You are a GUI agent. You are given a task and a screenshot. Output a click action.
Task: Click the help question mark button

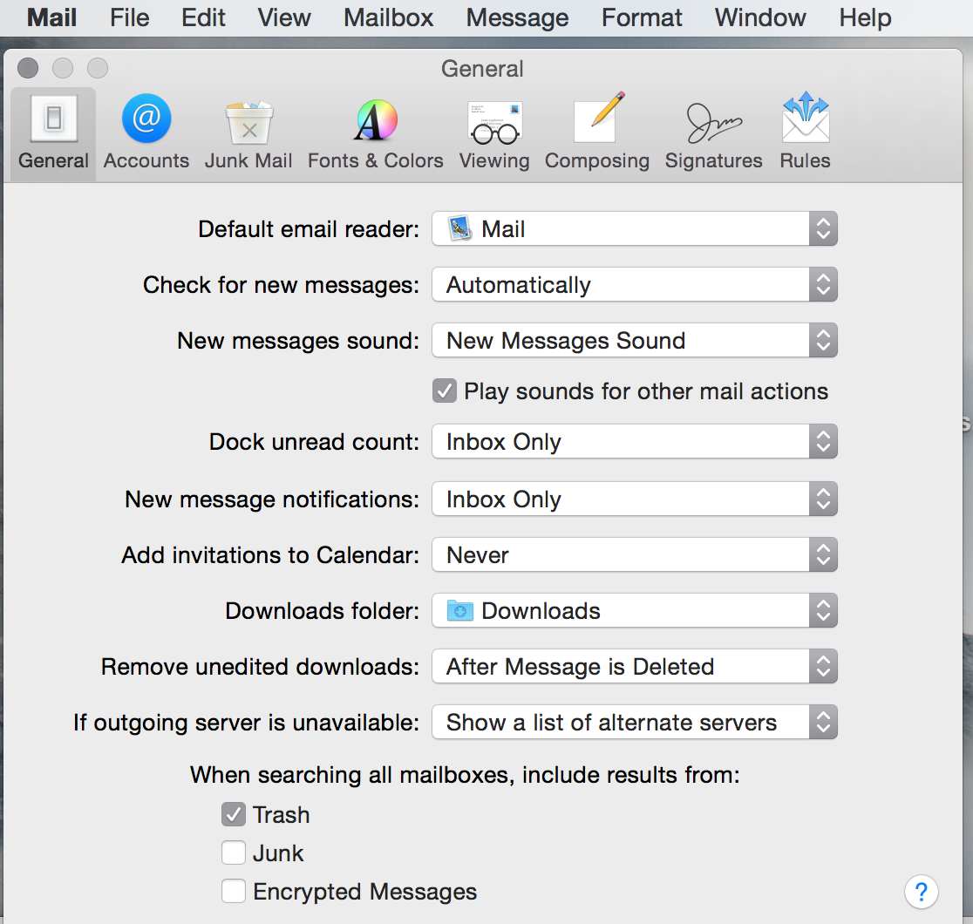point(922,892)
